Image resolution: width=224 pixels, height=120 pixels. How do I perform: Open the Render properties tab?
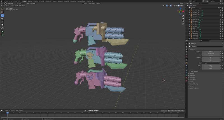186,47
